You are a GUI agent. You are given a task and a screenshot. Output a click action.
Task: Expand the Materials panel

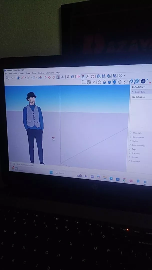click(x=131, y=132)
